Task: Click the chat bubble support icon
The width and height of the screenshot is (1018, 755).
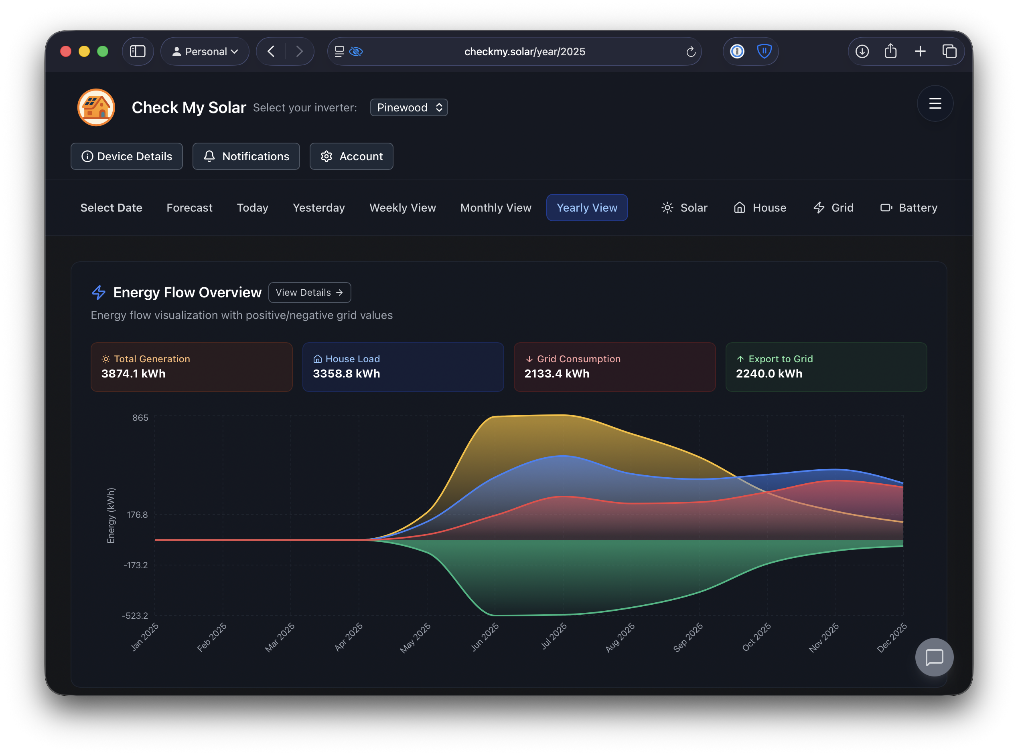Action: point(934,657)
